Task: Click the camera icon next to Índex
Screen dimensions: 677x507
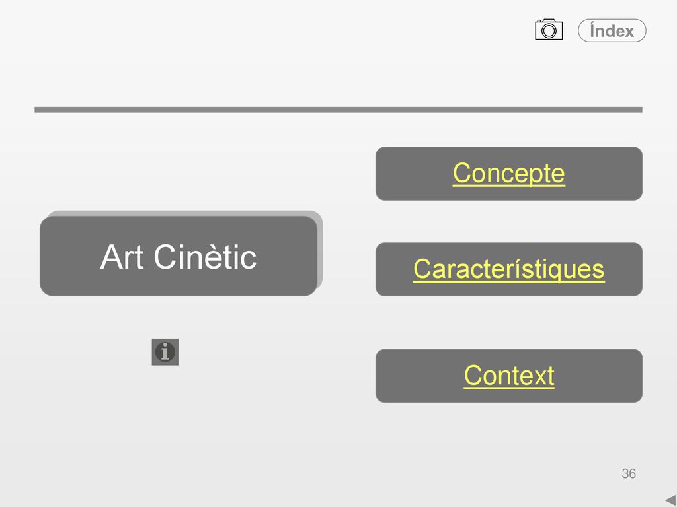Action: [x=549, y=30]
